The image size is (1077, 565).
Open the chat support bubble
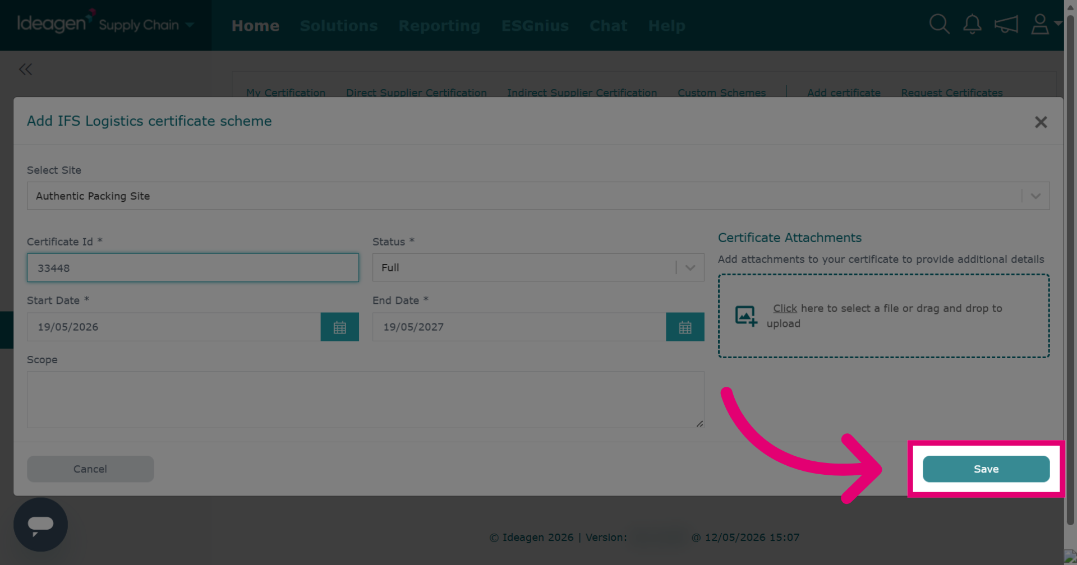point(40,525)
